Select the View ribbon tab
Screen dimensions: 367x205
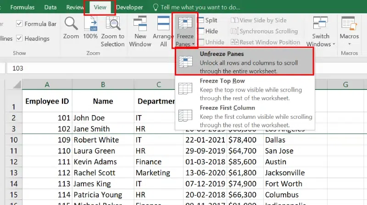(x=100, y=7)
